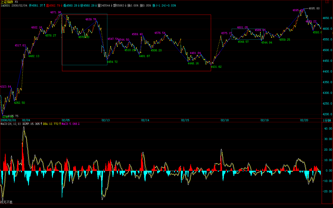This screenshot has width=333, height=208.
Task: Click the 开 opening price value in header
Action: (x=36, y=5)
